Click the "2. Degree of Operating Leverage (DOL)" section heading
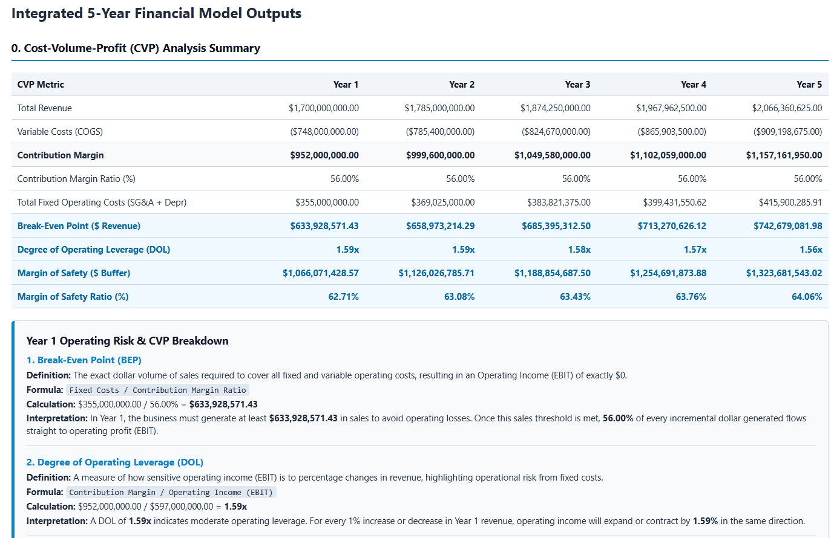Viewport: 831px width, 538px height. click(115, 462)
